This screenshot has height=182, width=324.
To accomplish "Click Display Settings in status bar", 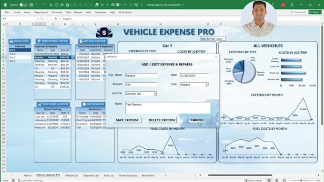I will point(253,181).
